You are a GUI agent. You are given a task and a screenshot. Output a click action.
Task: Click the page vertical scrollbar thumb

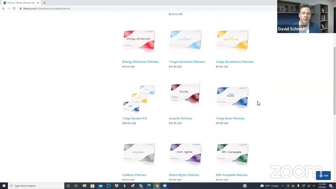[x=334, y=81]
